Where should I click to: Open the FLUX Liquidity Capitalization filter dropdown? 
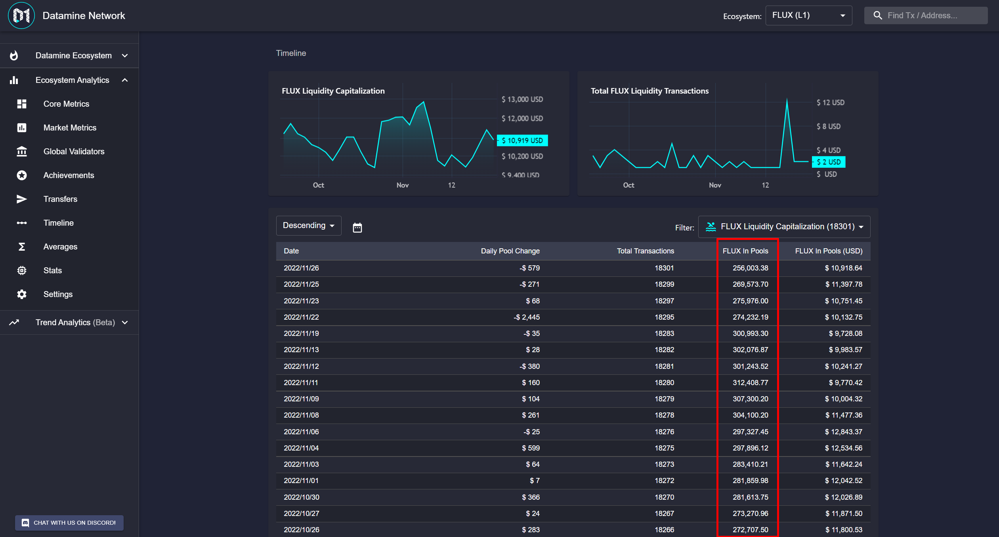coord(784,227)
